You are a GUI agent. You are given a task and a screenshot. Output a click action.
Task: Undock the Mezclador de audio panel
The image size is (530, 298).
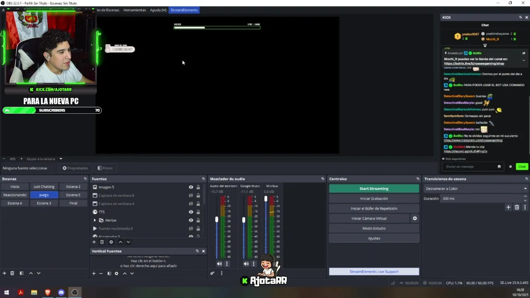[x=323, y=179]
